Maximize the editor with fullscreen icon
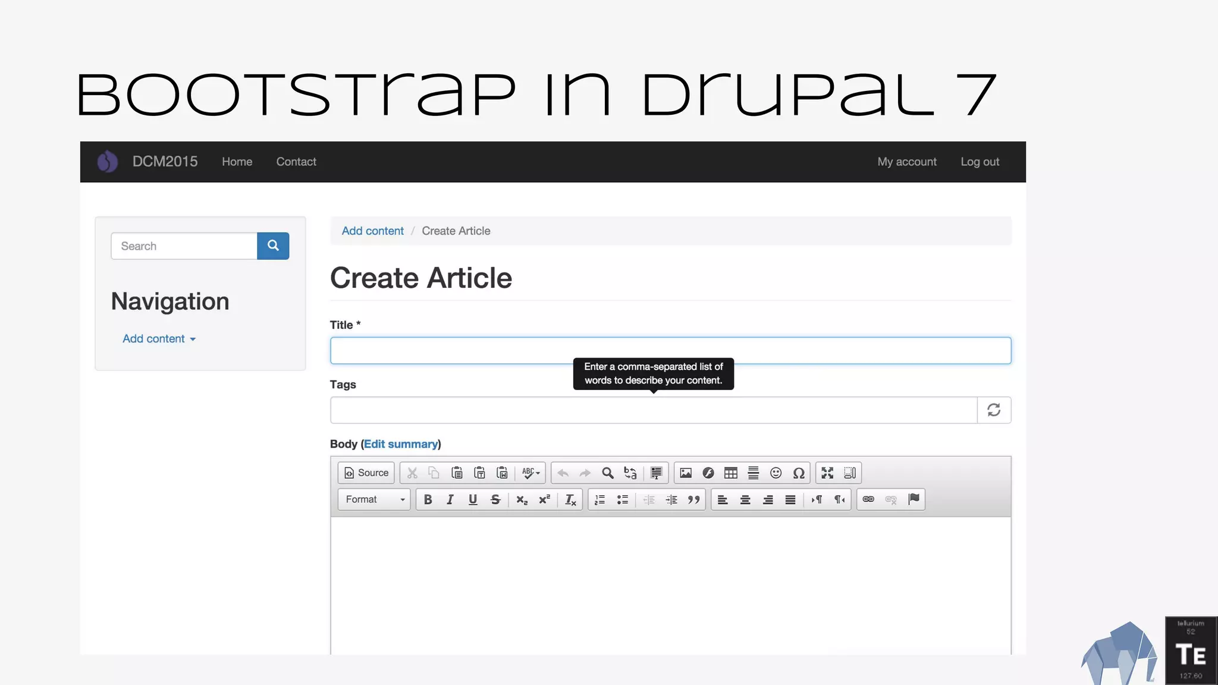 click(x=827, y=473)
